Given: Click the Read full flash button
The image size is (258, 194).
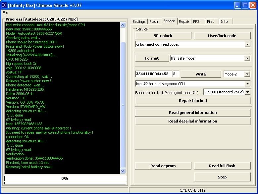Looking at the screenshot, I should click(222, 166).
